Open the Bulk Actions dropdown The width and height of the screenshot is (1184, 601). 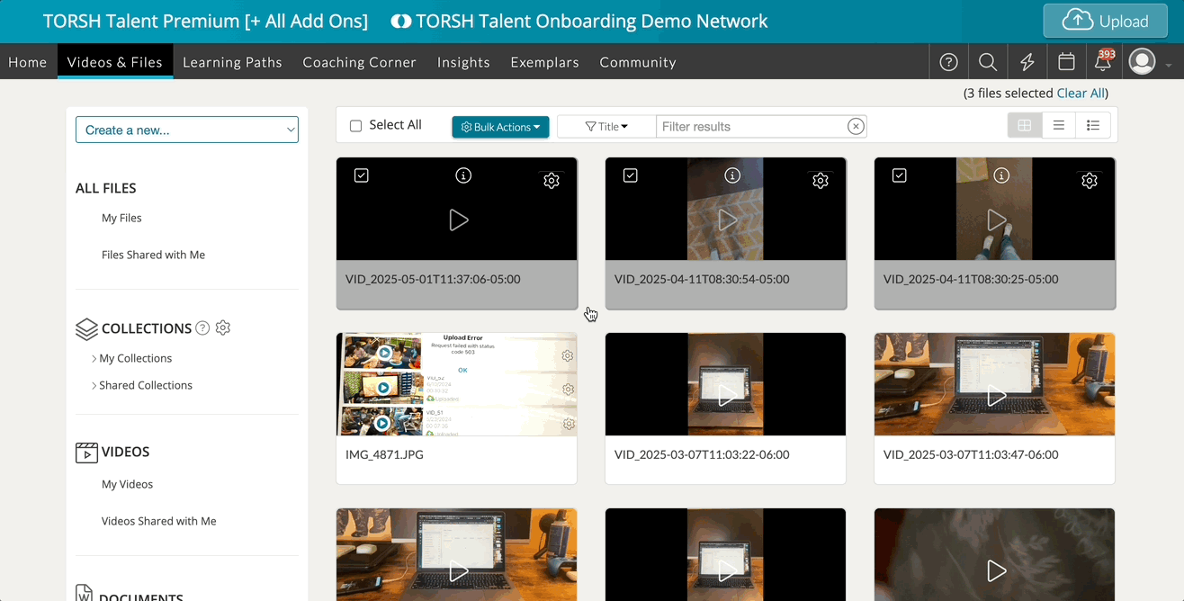tap(500, 127)
